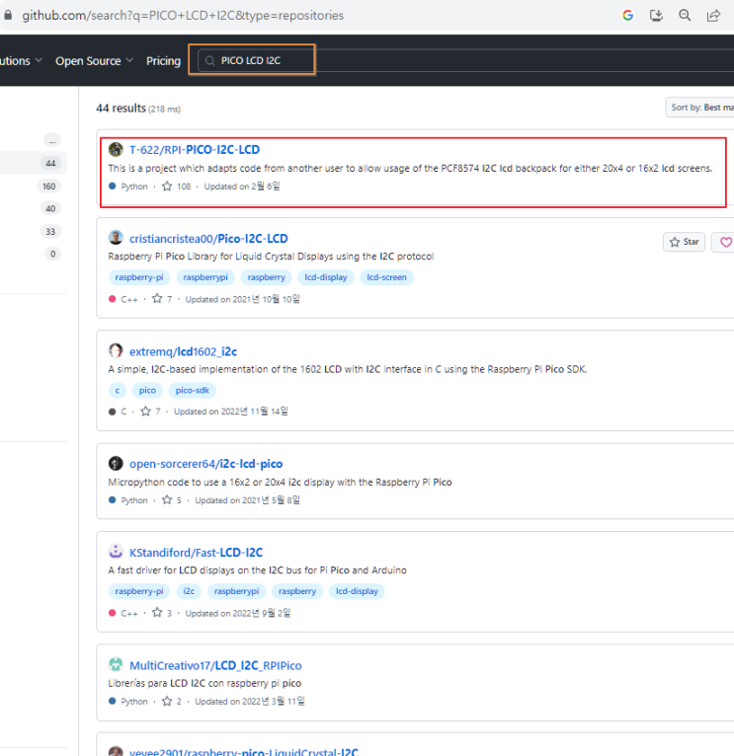Click the install app icon in the address bar

pyautogui.click(x=656, y=16)
